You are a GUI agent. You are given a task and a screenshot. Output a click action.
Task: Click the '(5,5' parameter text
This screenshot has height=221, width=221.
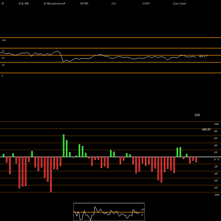pyautogui.click(x=114, y=4)
